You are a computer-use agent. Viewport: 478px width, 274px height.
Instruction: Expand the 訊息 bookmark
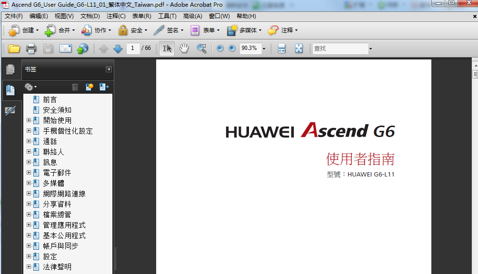tap(29, 162)
